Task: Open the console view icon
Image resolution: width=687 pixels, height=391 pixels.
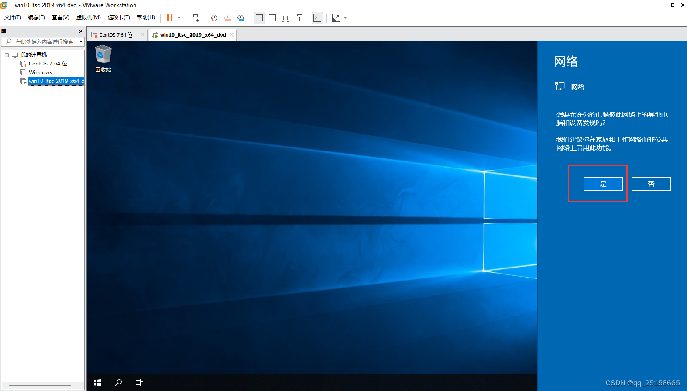Action: (x=317, y=18)
